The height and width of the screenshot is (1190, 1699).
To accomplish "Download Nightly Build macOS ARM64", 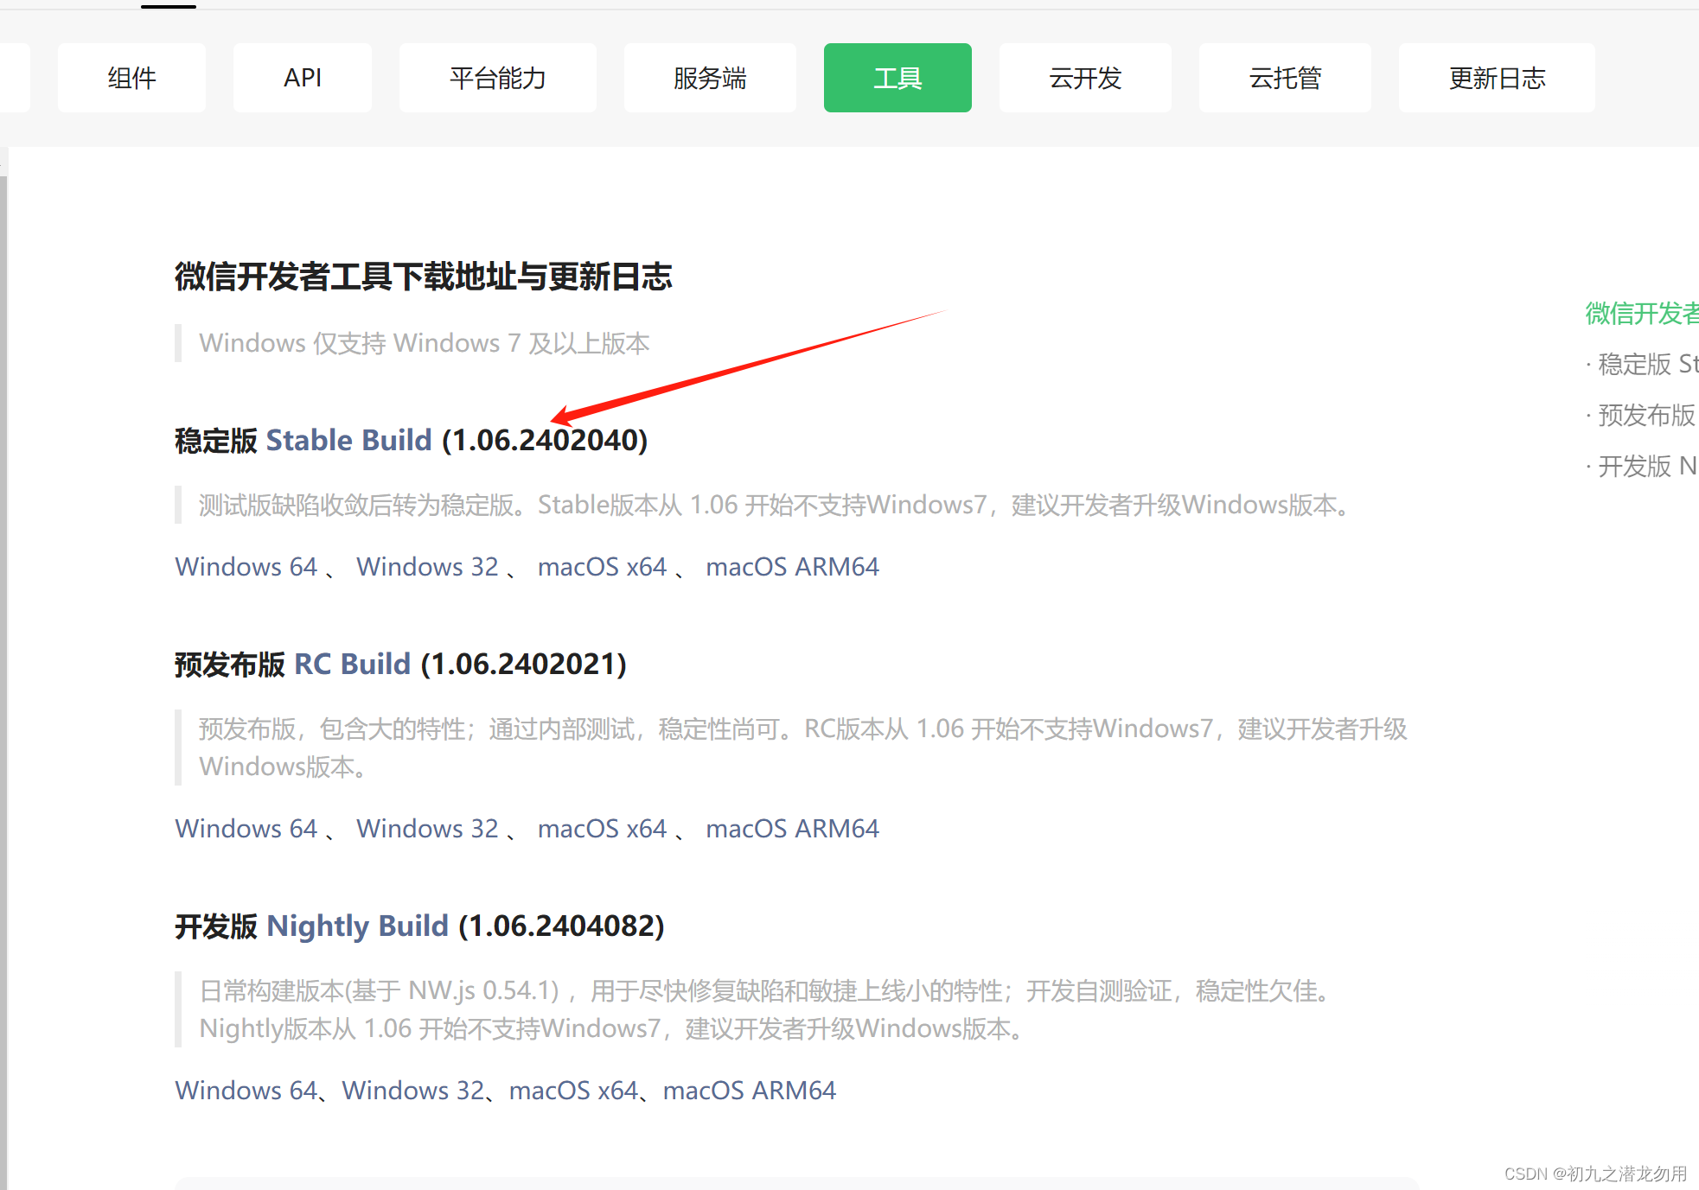I will pyautogui.click(x=749, y=1091).
